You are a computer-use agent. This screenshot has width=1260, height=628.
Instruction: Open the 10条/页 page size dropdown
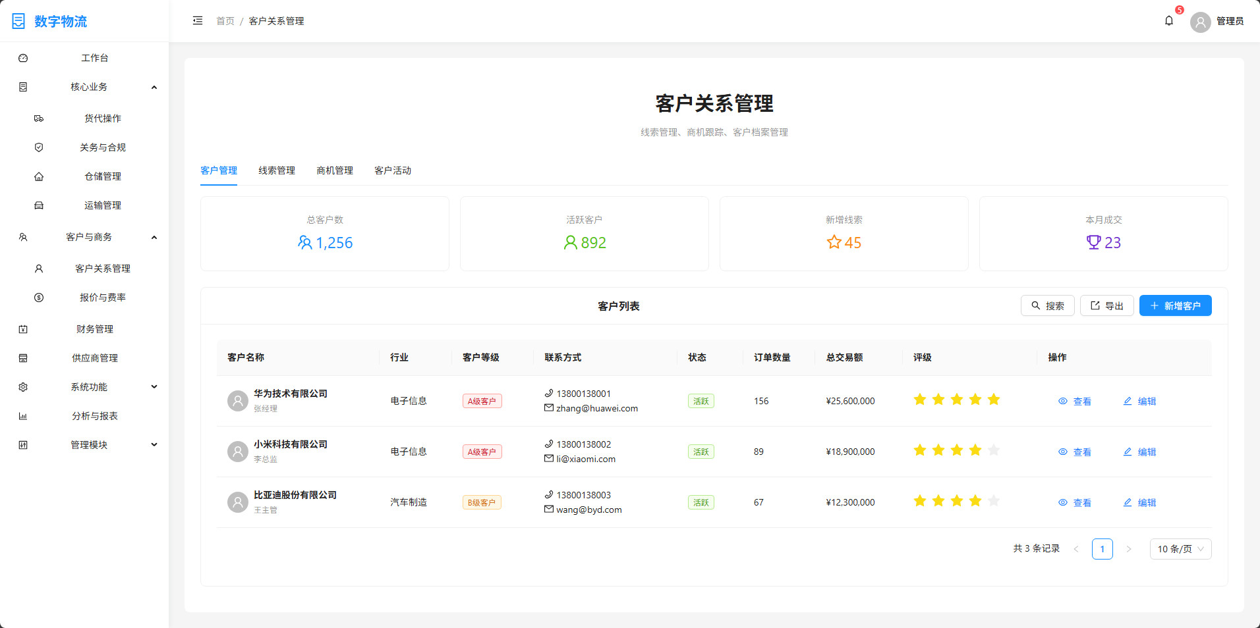click(1180, 548)
